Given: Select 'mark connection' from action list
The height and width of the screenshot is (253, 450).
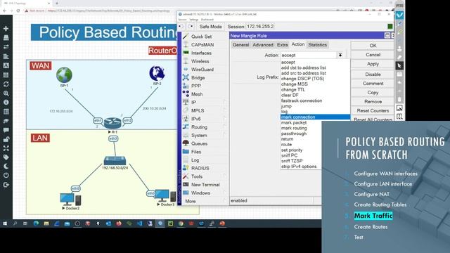Looking at the screenshot, I should tap(315, 117).
